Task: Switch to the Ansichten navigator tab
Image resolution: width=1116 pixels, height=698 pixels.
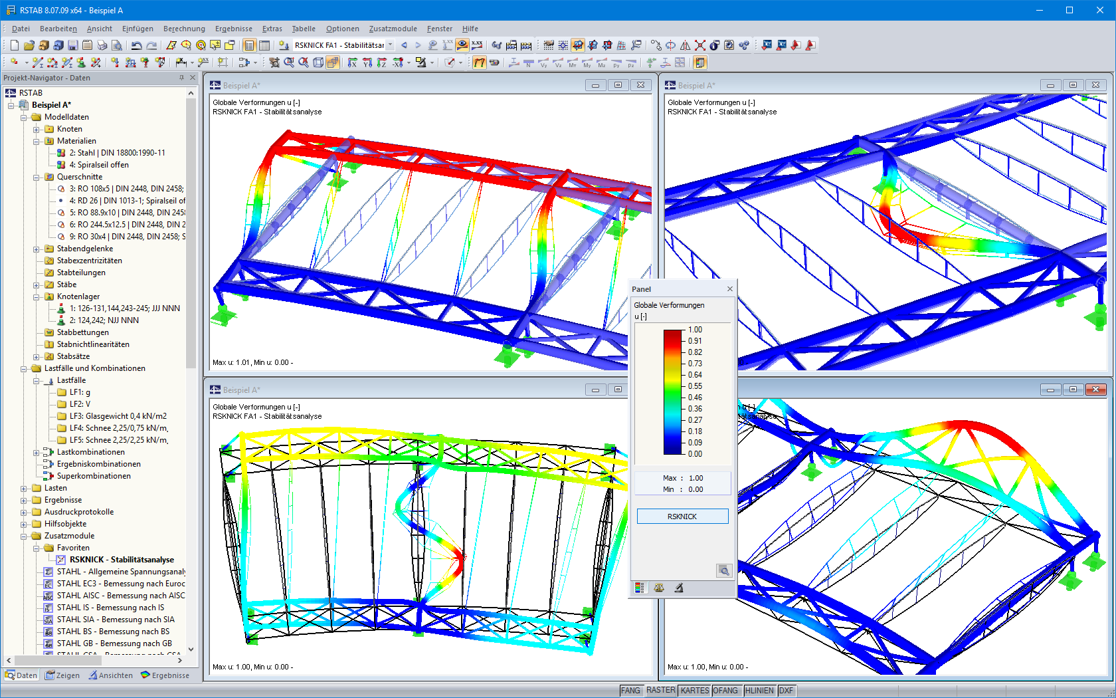Action: click(x=111, y=675)
